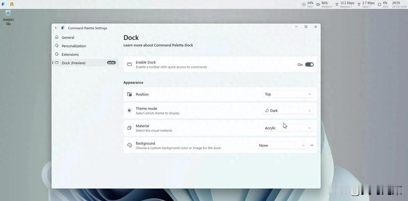The image size is (408, 201).
Task: Click the Dock page heading
Action: pos(131,37)
